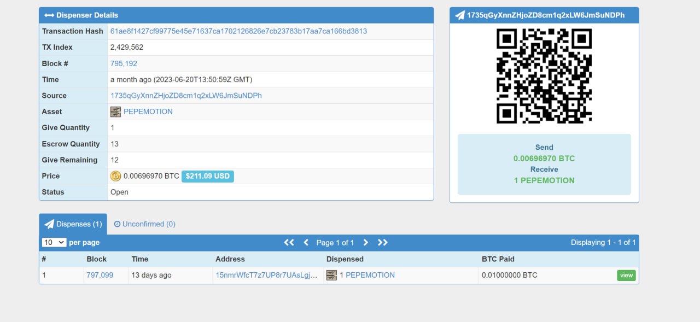
Task: Click the TX Index value 2,429,562
Action: (x=127, y=48)
